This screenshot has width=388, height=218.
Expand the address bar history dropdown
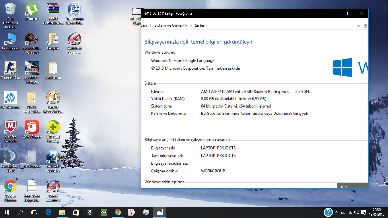click(358, 26)
